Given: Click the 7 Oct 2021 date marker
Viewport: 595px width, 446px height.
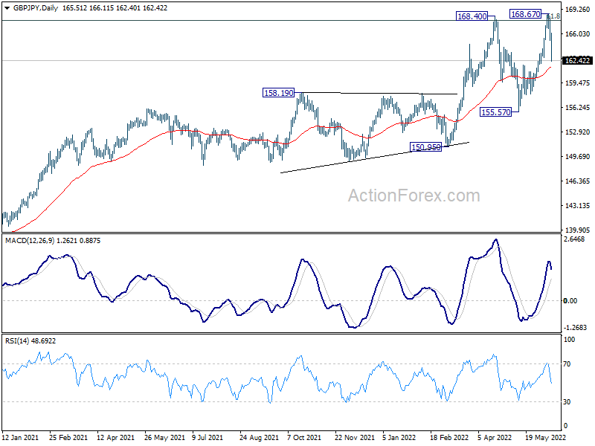Looking at the screenshot, I should pos(304,437).
